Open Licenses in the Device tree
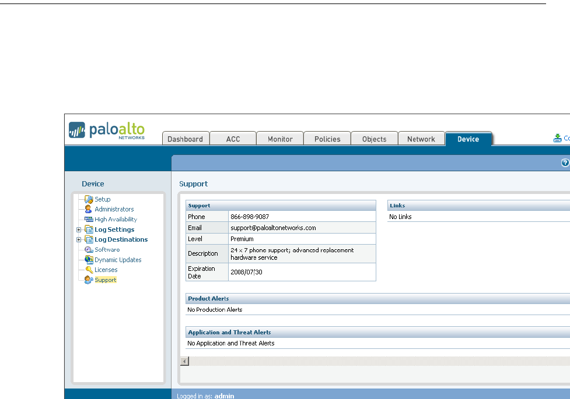 pos(106,270)
